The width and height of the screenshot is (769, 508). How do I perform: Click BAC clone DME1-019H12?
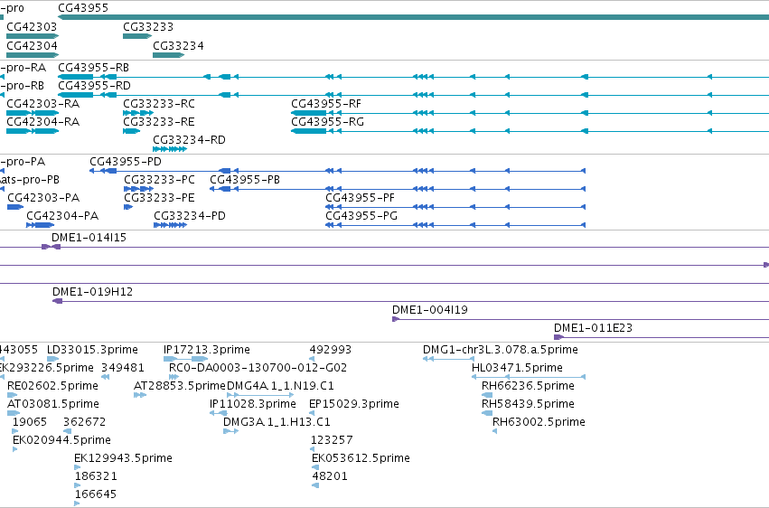[410, 302]
